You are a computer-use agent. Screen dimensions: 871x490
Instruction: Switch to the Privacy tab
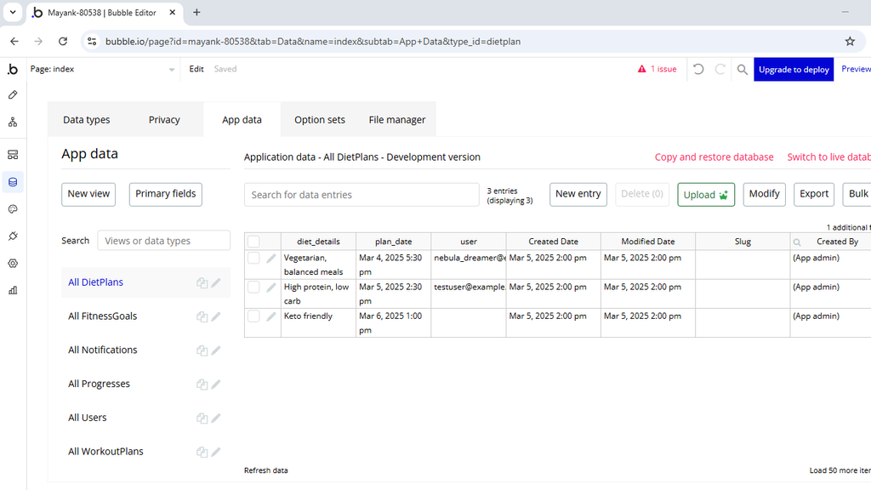tap(163, 119)
